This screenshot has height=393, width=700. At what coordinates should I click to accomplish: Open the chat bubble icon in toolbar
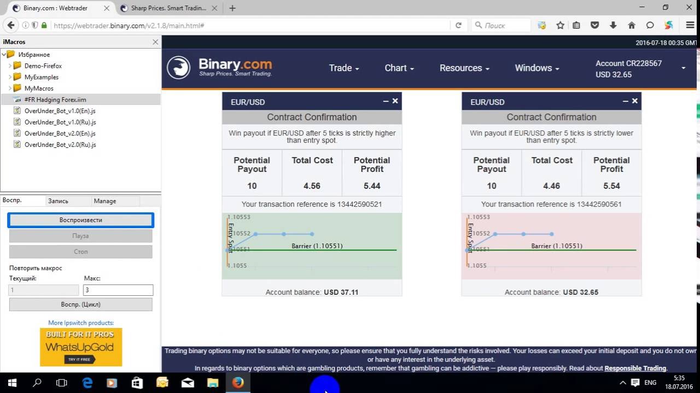tap(650, 25)
